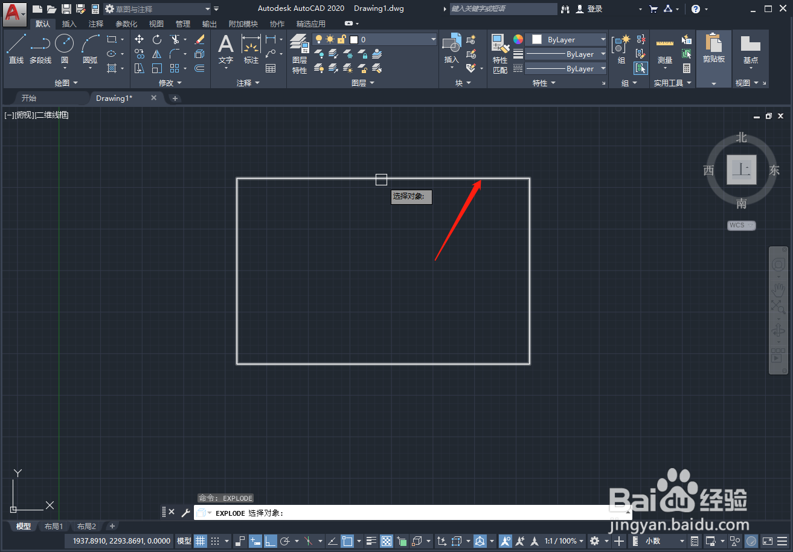Image resolution: width=793 pixels, height=552 pixels.
Task: Toggle object snap in status bar
Action: (347, 541)
